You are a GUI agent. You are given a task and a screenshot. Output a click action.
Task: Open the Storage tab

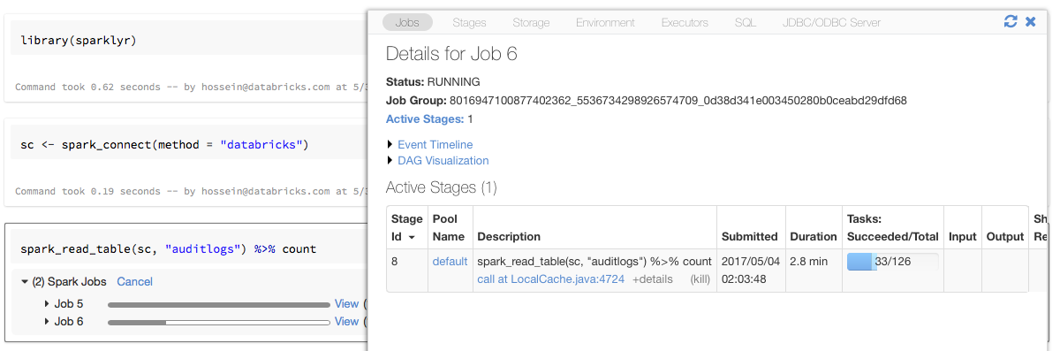531,22
